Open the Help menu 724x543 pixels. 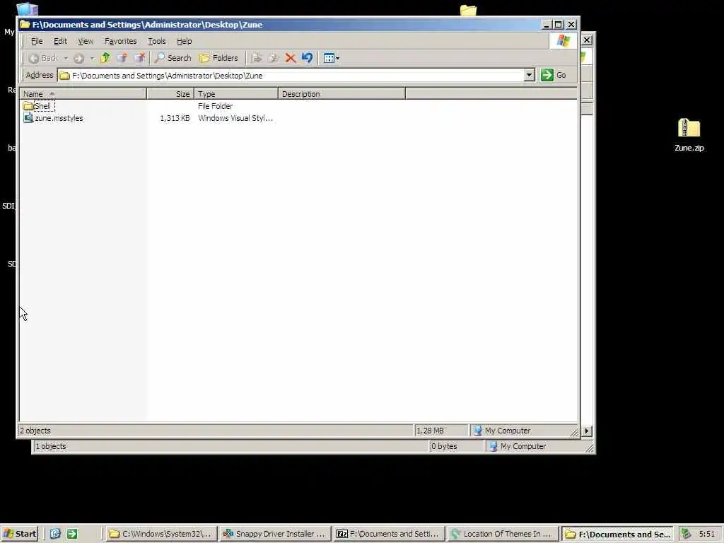(x=185, y=41)
